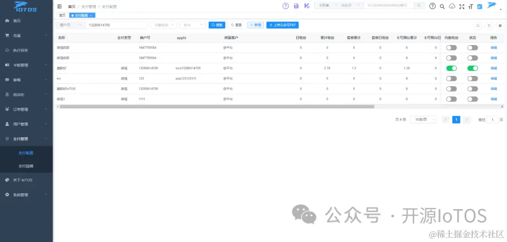This screenshot has height=242, width=507.
Task: Click 首页 in the breadcrumb
Action: [71, 7]
